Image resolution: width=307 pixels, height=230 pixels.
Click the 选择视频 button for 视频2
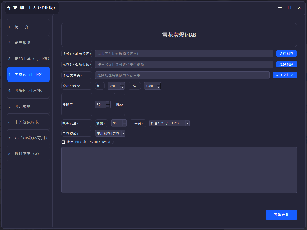[286, 64]
